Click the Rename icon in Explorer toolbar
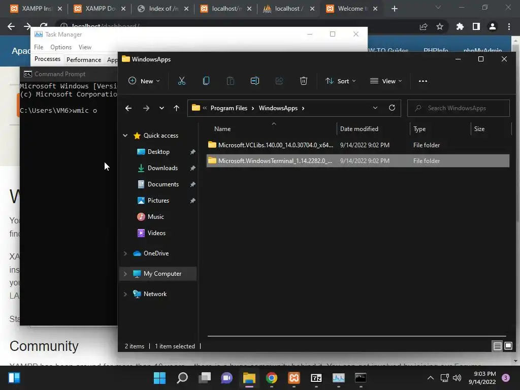 255,81
